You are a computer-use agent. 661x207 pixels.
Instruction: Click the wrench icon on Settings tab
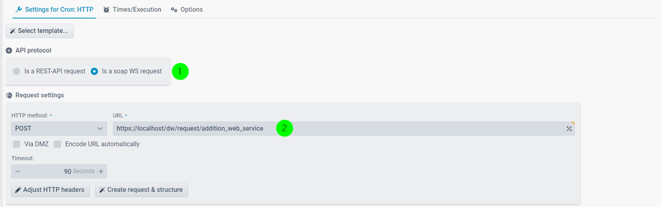(18, 9)
